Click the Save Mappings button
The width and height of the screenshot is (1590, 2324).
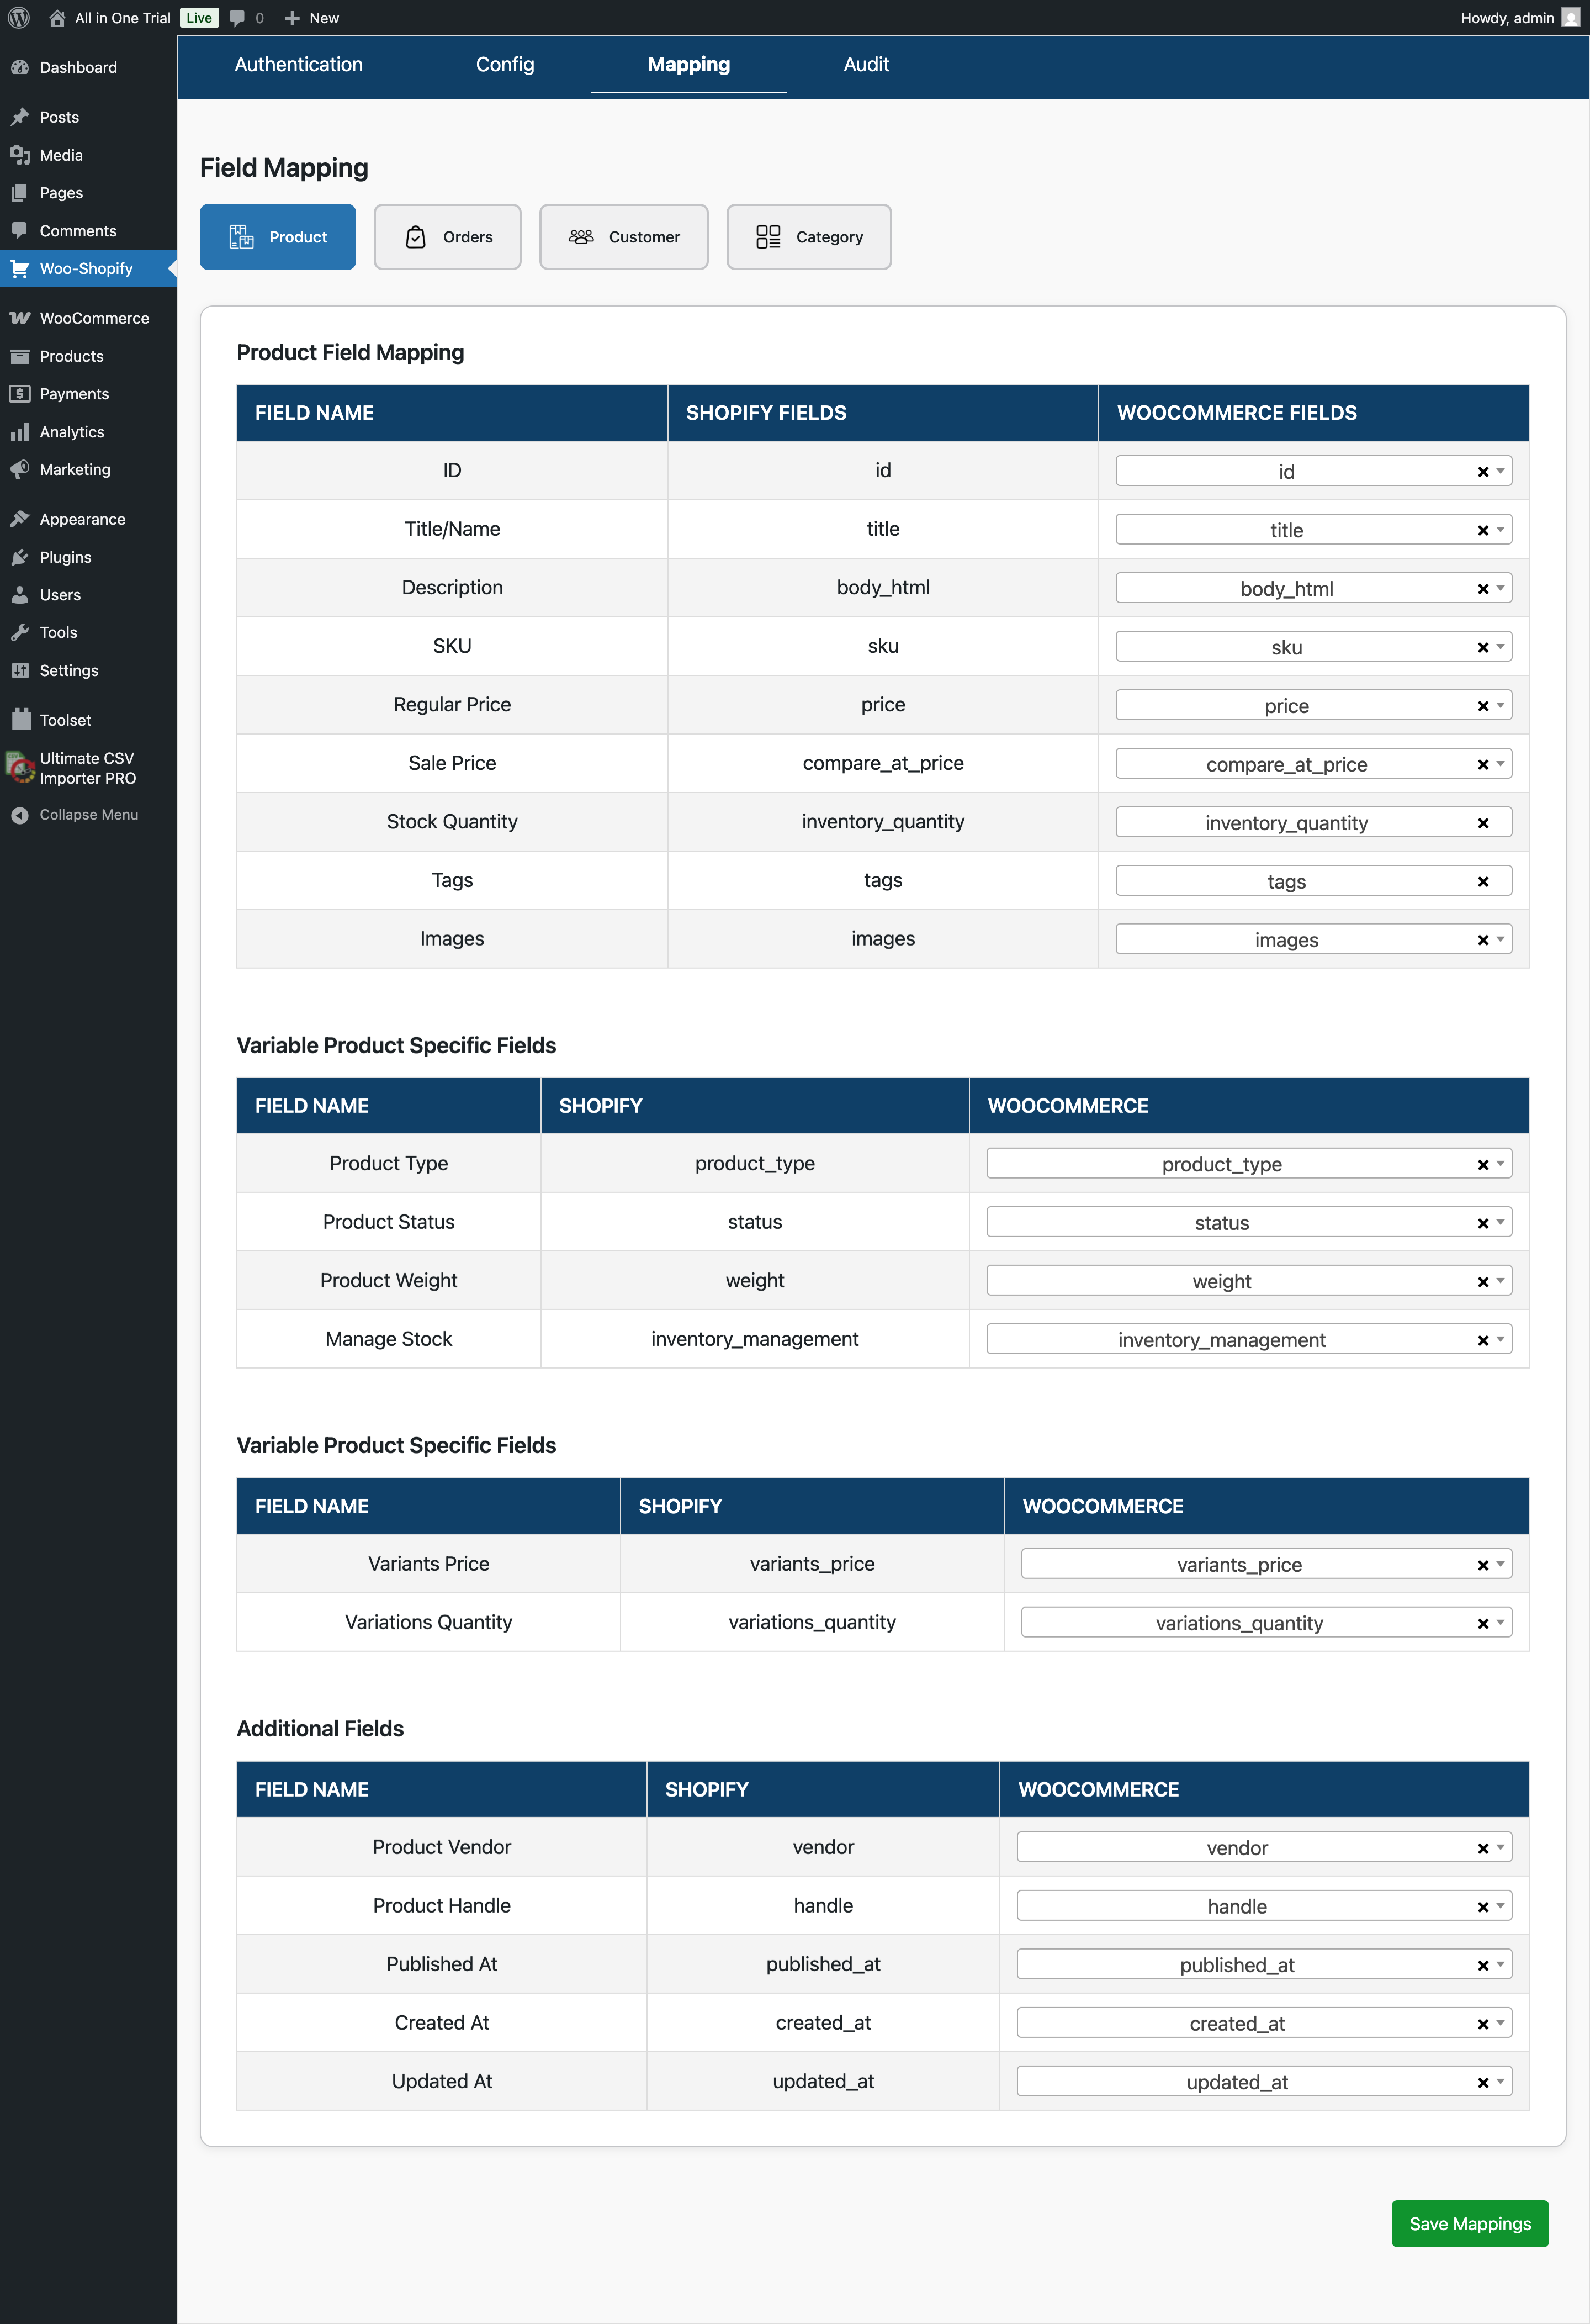[x=1469, y=2223]
